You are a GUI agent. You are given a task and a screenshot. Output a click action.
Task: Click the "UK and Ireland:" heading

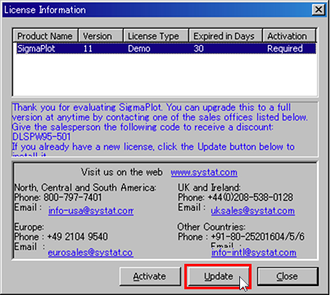click(209, 188)
